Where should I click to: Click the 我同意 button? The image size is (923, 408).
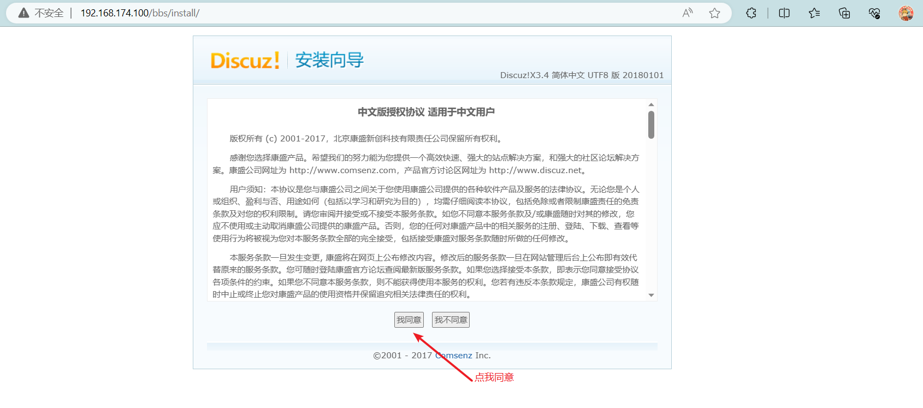coord(409,320)
